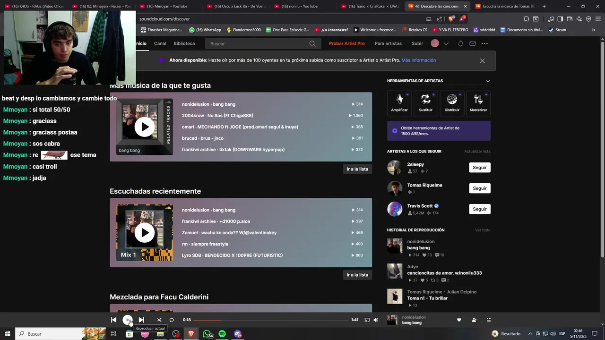Toggle the browser sidebar panel
Viewport: 605px width, 340px height.
pyautogui.click(x=560, y=19)
